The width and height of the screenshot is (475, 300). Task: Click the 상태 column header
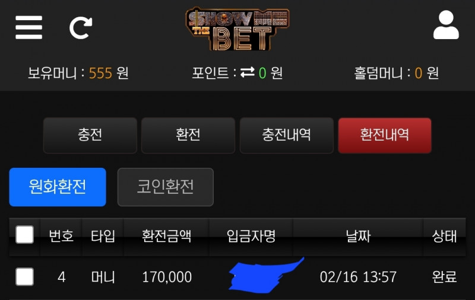coord(444,236)
